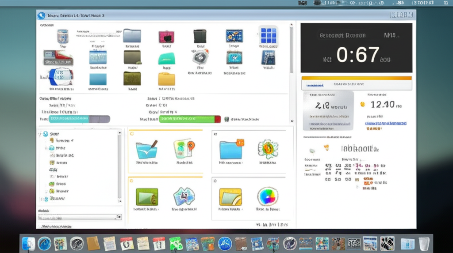
Task: Select the blue folder with orange badge
Action: [x=231, y=149]
